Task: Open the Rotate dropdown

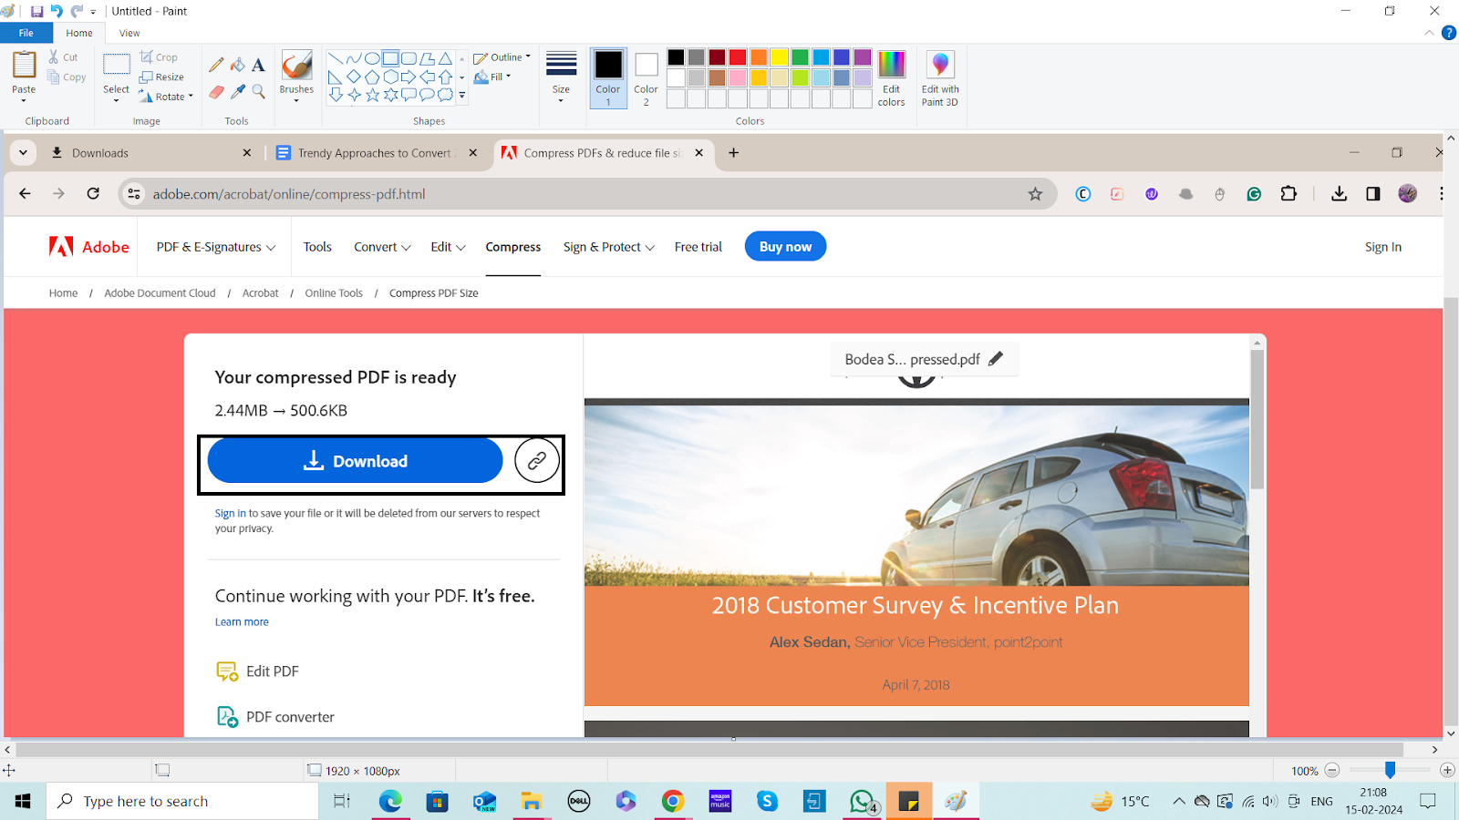Action: point(166,97)
